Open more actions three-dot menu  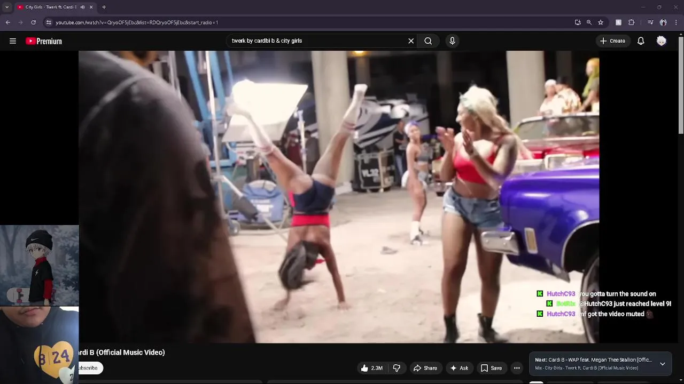click(x=517, y=368)
